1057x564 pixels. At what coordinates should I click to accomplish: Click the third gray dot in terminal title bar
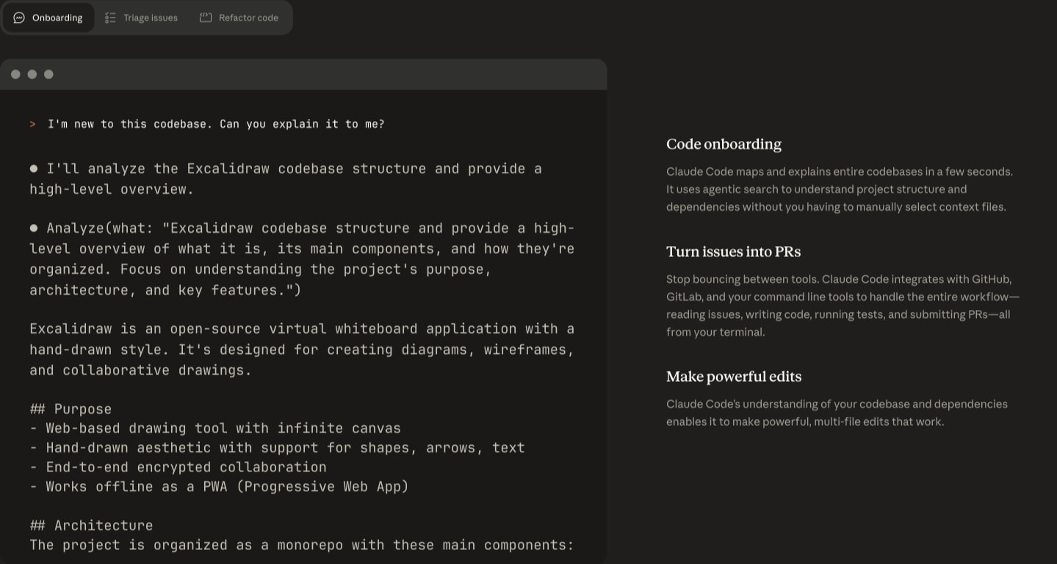click(48, 74)
